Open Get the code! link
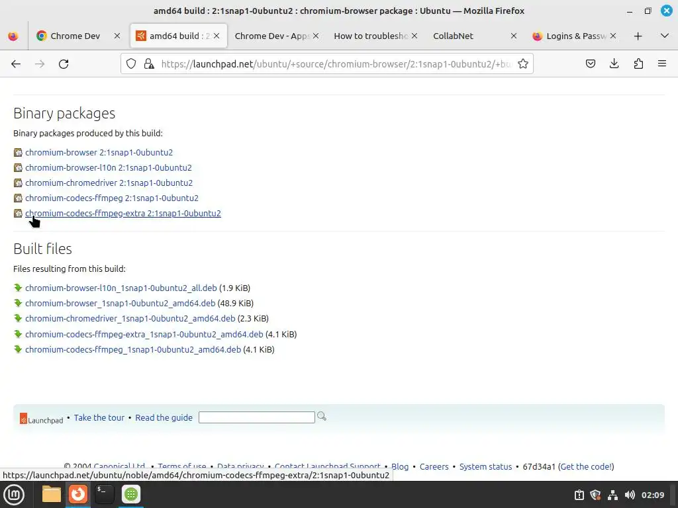 pos(587,466)
